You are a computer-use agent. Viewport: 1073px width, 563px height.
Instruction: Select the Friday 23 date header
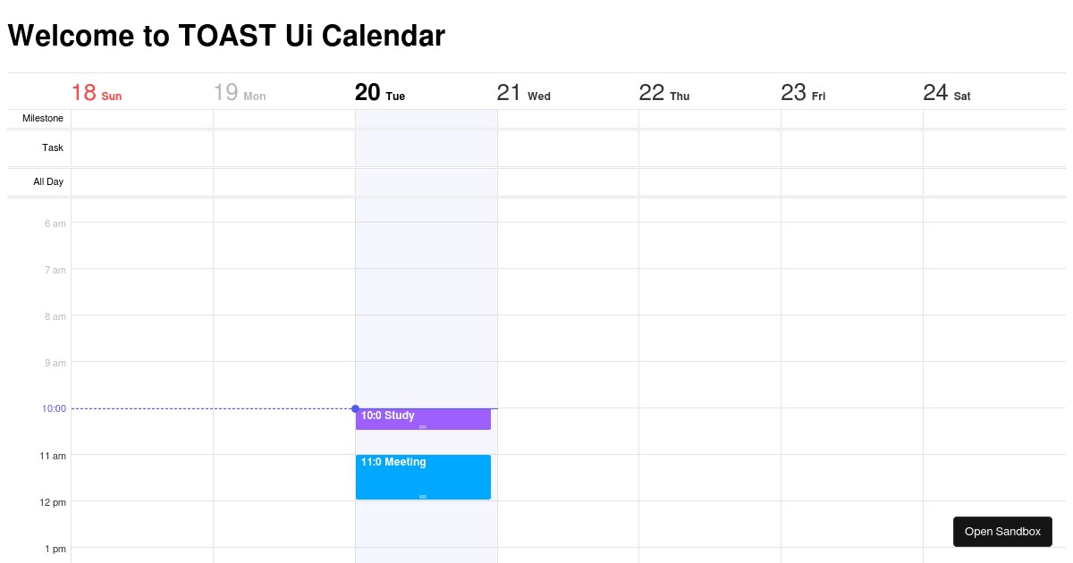pos(803,92)
